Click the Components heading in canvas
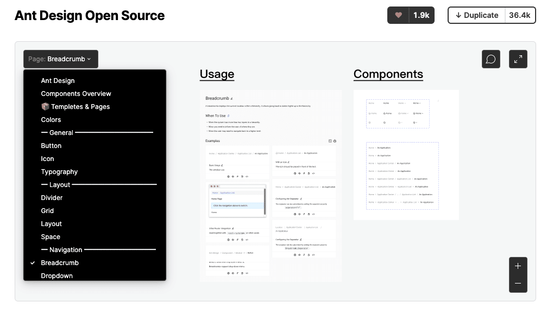The image size is (547, 309). click(x=388, y=74)
